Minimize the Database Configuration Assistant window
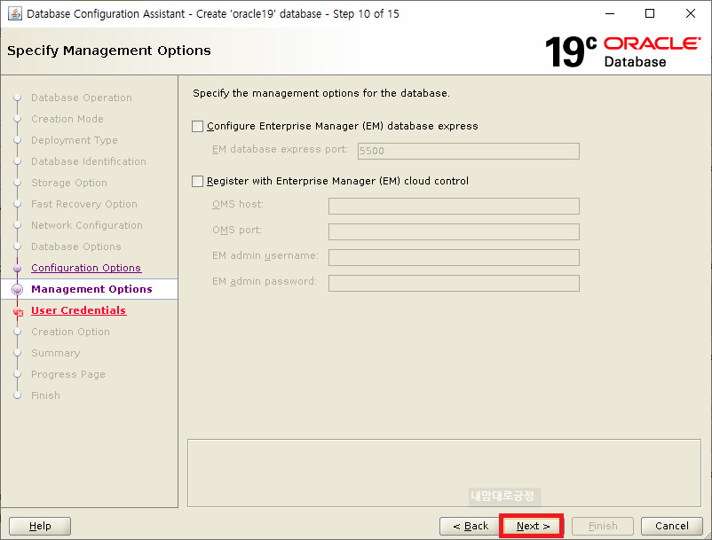Image resolution: width=712 pixels, height=540 pixels. point(610,13)
